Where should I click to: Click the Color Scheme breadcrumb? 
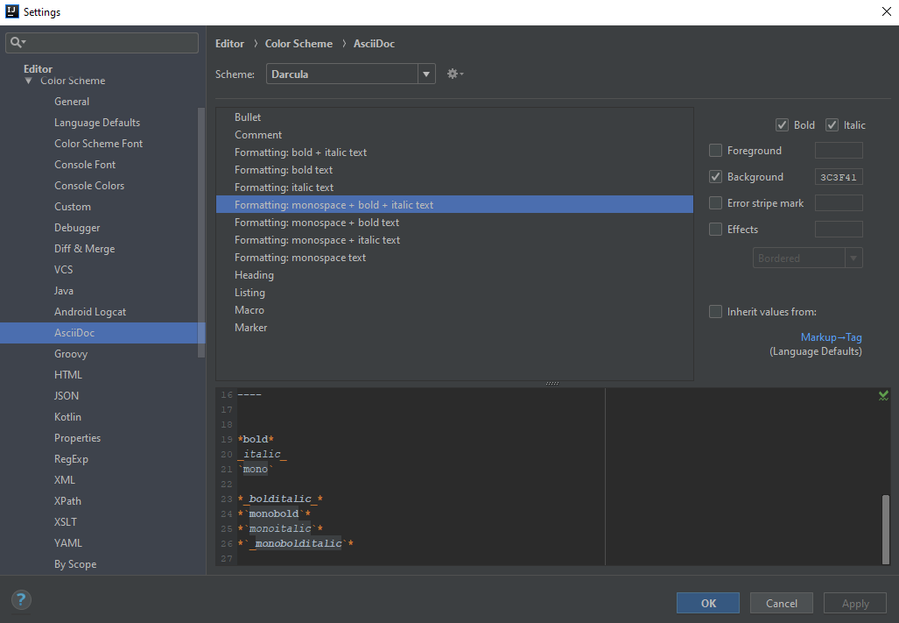(x=298, y=43)
